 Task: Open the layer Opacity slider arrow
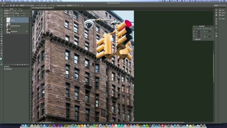point(24,14)
